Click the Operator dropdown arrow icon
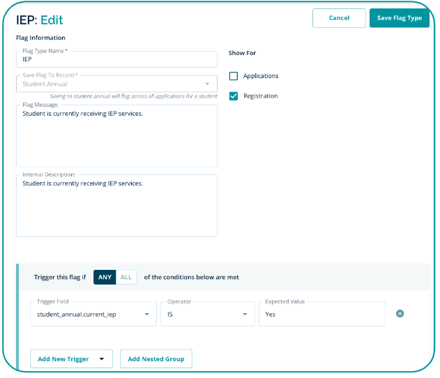 click(245, 315)
